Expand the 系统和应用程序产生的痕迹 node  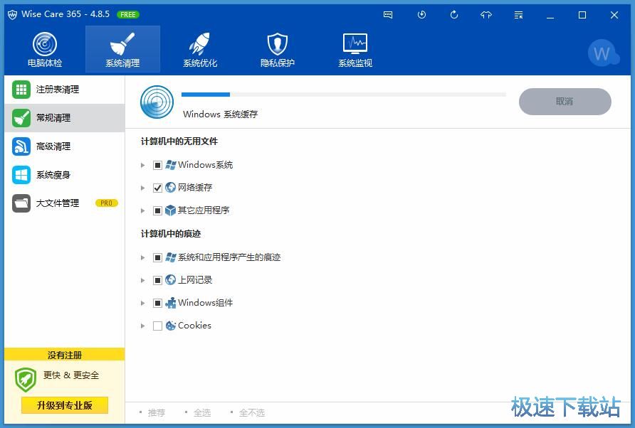[142, 257]
